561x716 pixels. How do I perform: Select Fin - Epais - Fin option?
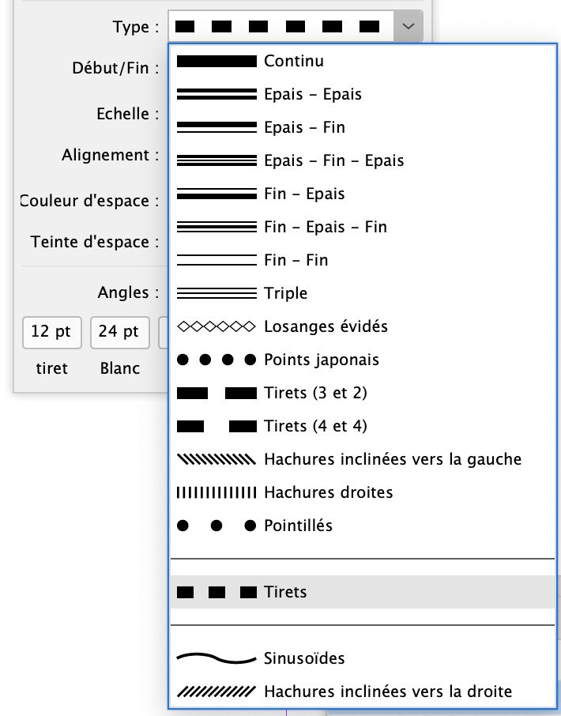pos(325,227)
